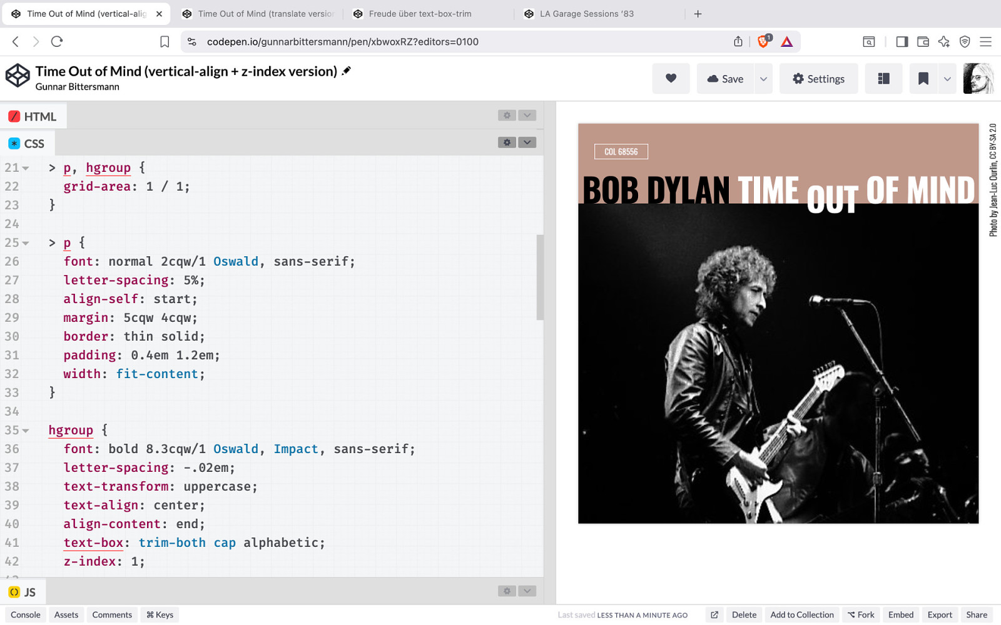This screenshot has height=625, width=1001.
Task: Save the pen
Action: pyautogui.click(x=726, y=79)
